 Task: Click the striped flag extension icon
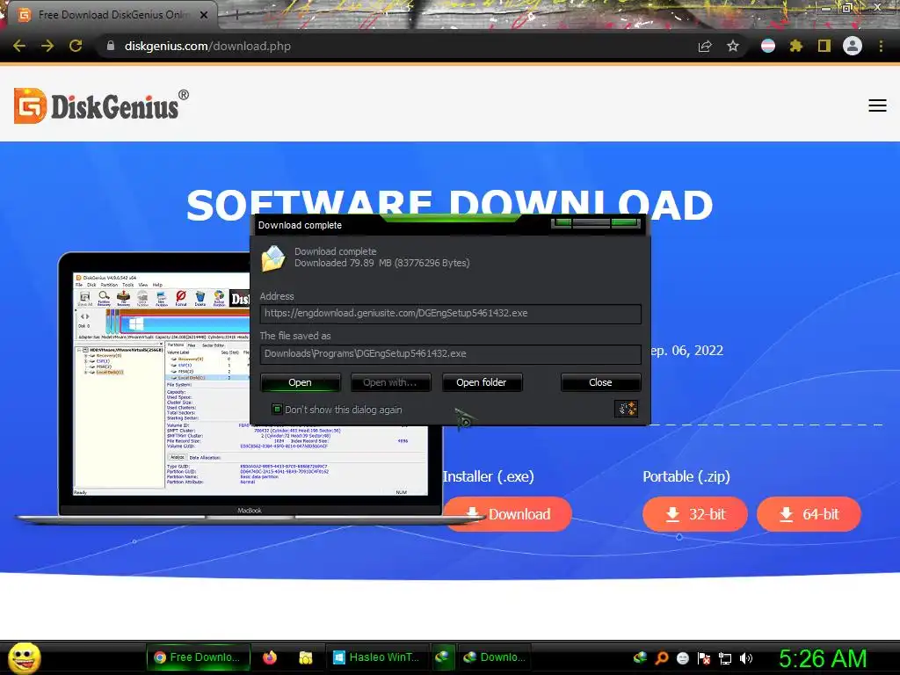click(768, 46)
